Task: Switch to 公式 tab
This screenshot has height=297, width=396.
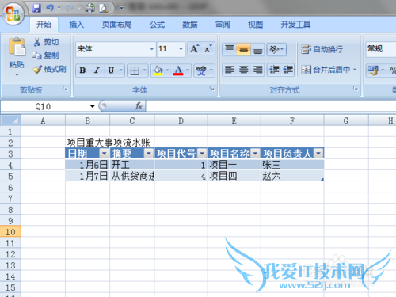Action: point(157,25)
